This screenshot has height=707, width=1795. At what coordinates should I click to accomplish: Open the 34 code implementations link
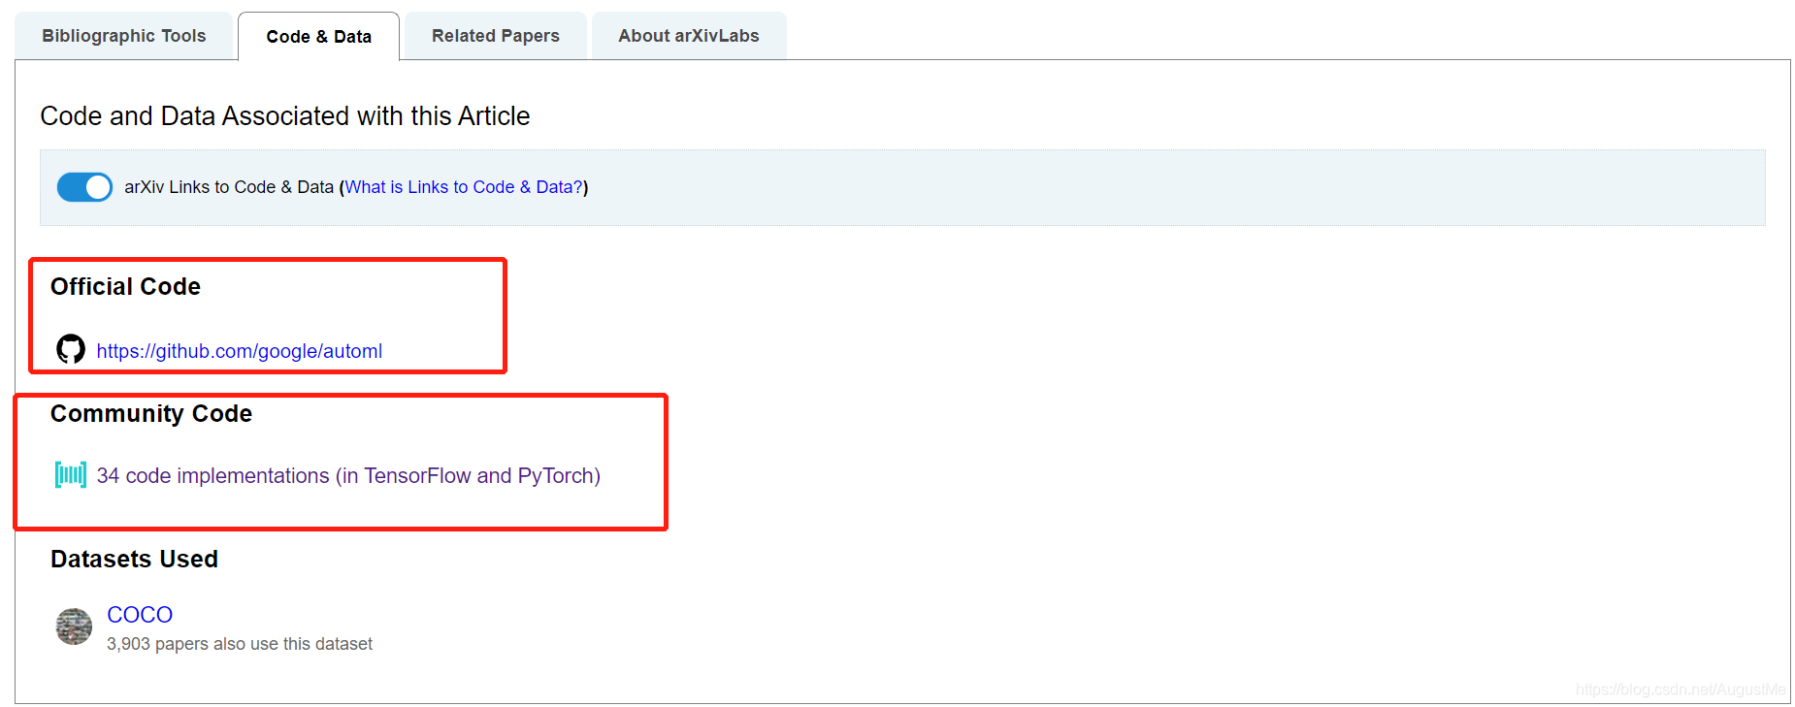pos(348,476)
